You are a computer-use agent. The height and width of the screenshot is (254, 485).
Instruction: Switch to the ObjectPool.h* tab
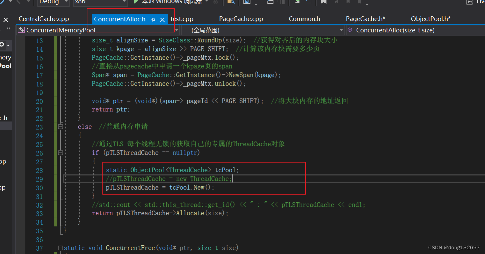(x=431, y=19)
